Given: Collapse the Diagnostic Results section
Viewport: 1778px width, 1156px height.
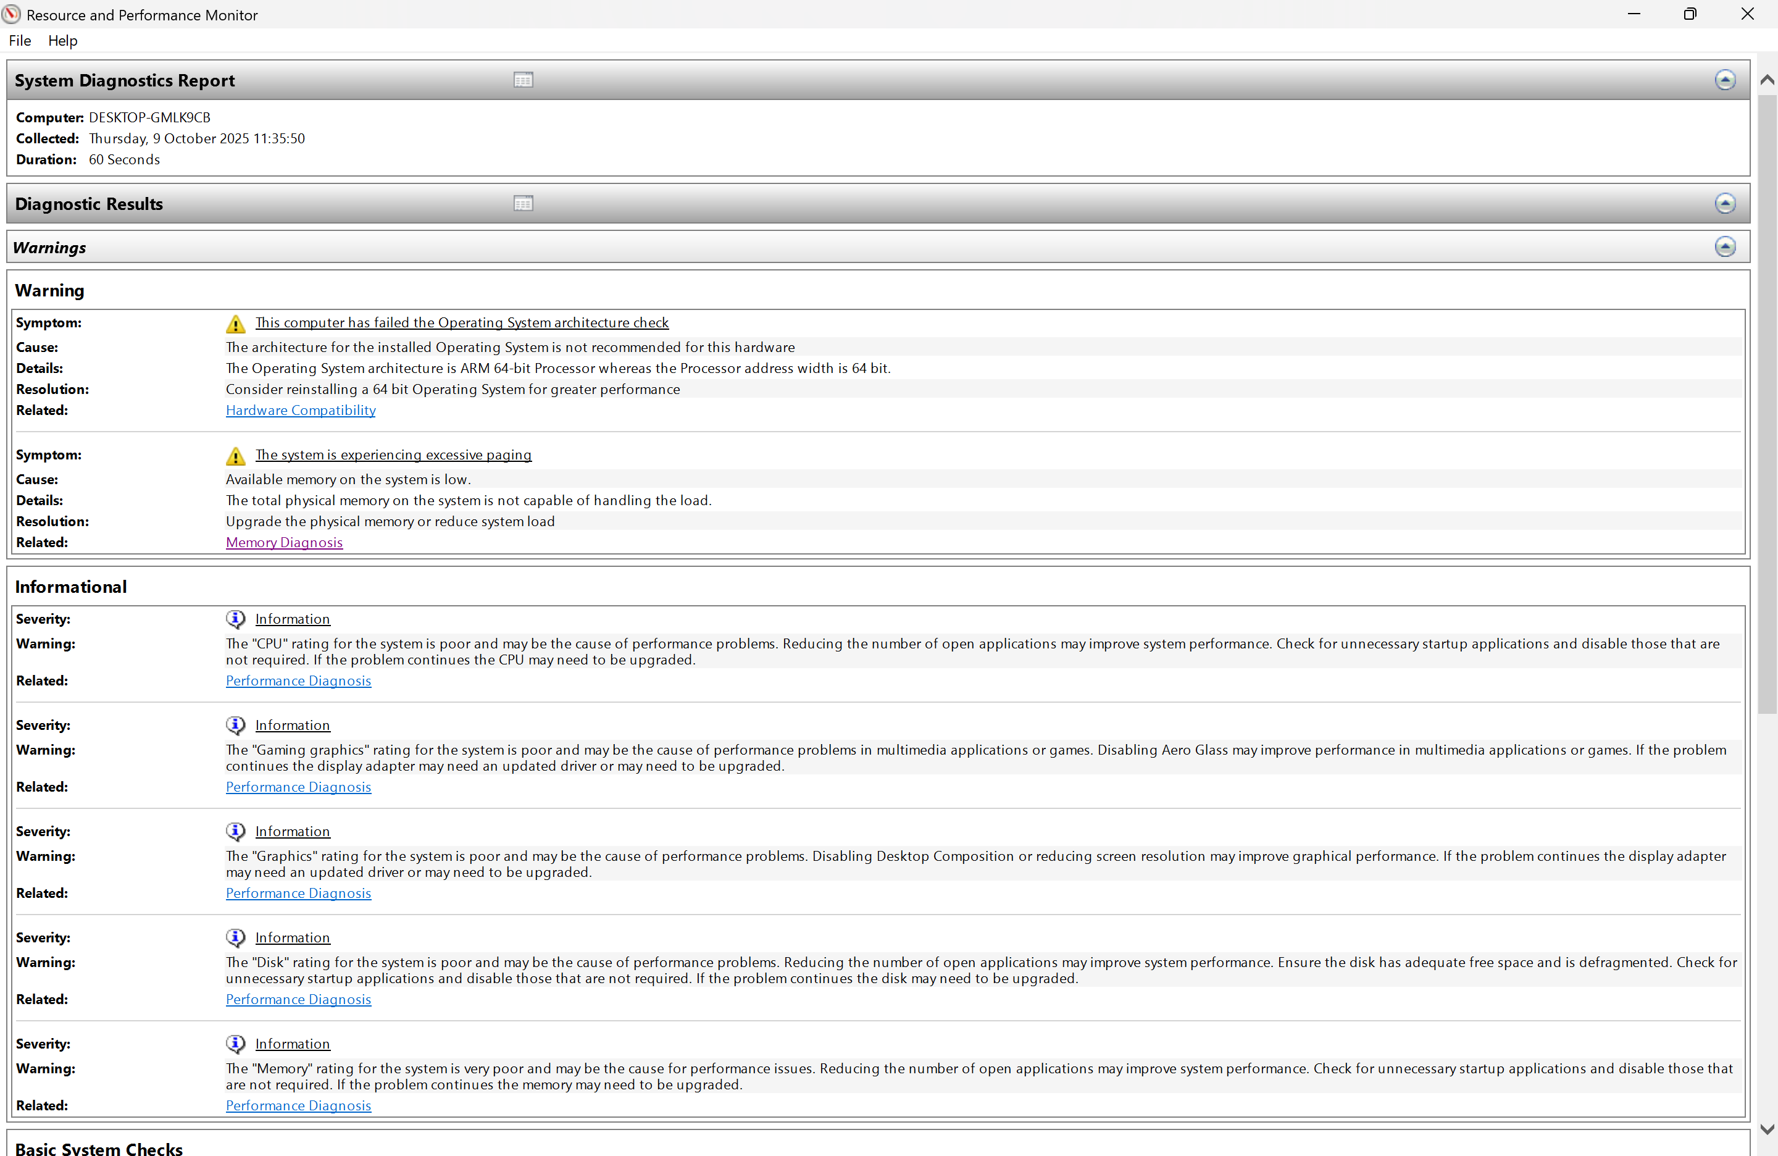Looking at the screenshot, I should pos(1724,203).
